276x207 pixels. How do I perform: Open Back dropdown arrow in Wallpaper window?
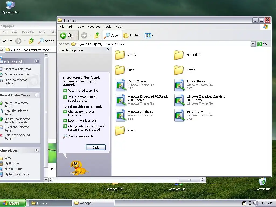pyautogui.click(x=11, y=41)
